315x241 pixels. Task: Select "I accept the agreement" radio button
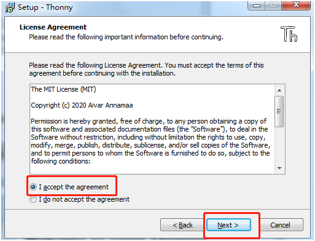coord(33,187)
